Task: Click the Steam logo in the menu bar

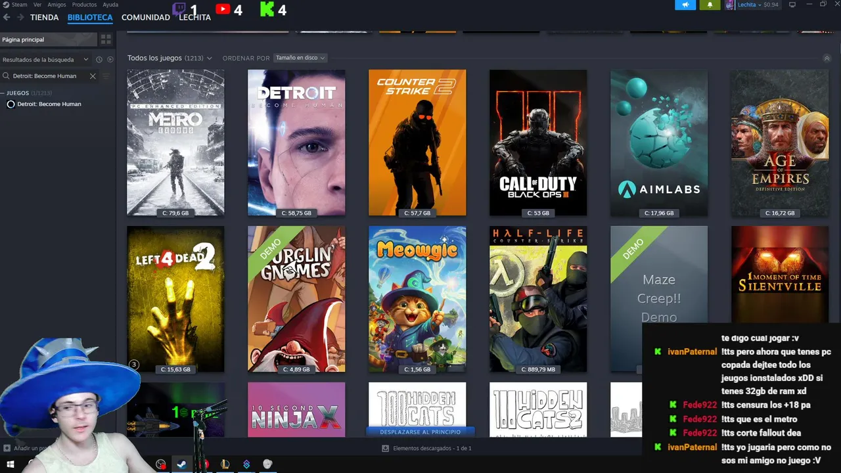Action: pyautogui.click(x=6, y=5)
